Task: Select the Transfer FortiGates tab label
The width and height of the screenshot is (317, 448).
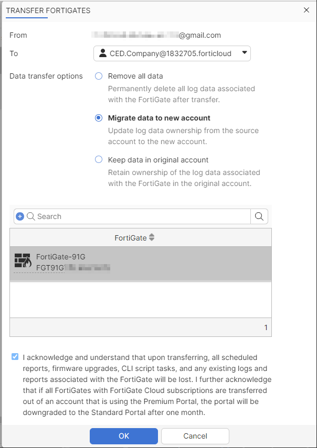Action: [x=47, y=10]
